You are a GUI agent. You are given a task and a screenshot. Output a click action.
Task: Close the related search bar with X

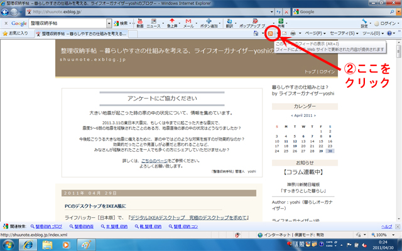tap(398, 227)
